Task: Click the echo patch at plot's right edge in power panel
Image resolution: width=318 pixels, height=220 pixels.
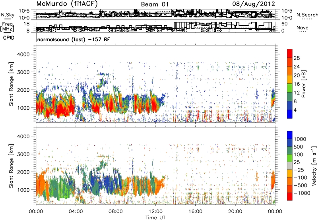Action: click(273, 98)
